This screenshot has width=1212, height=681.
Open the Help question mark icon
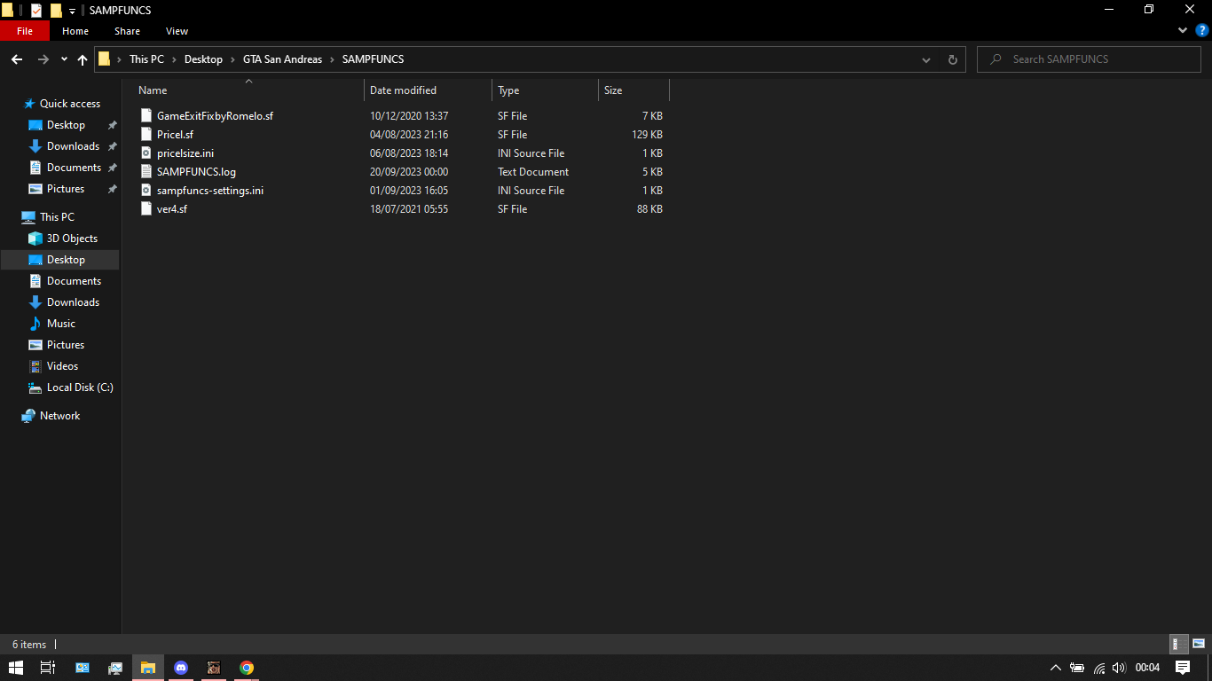pos(1201,30)
